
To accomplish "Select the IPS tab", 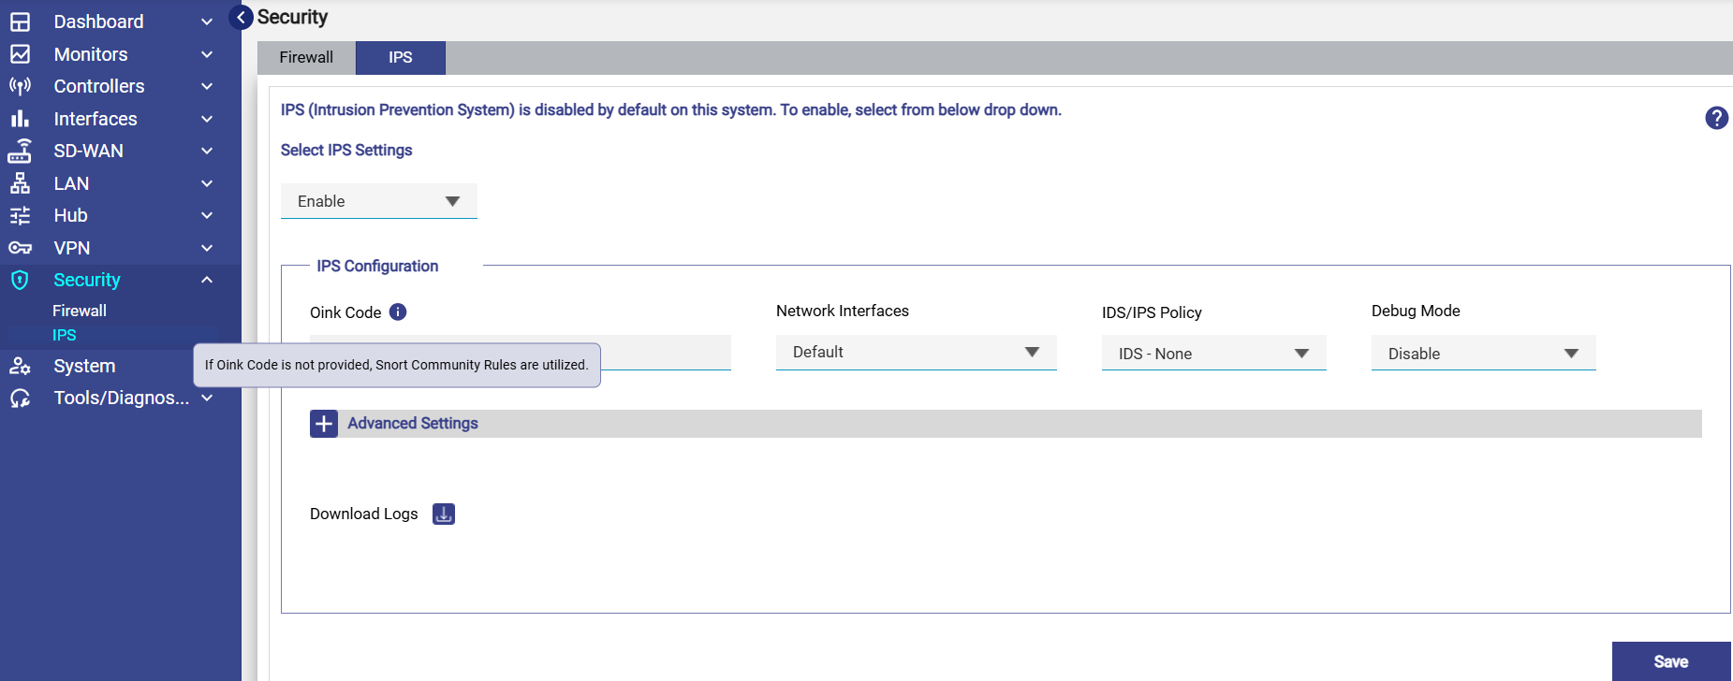I will [x=401, y=57].
